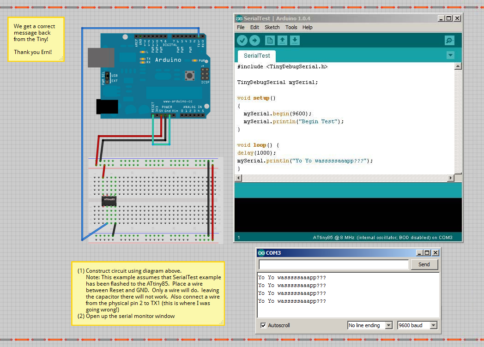Open the Tools menu
Image resolution: width=484 pixels, height=347 pixels.
291,27
